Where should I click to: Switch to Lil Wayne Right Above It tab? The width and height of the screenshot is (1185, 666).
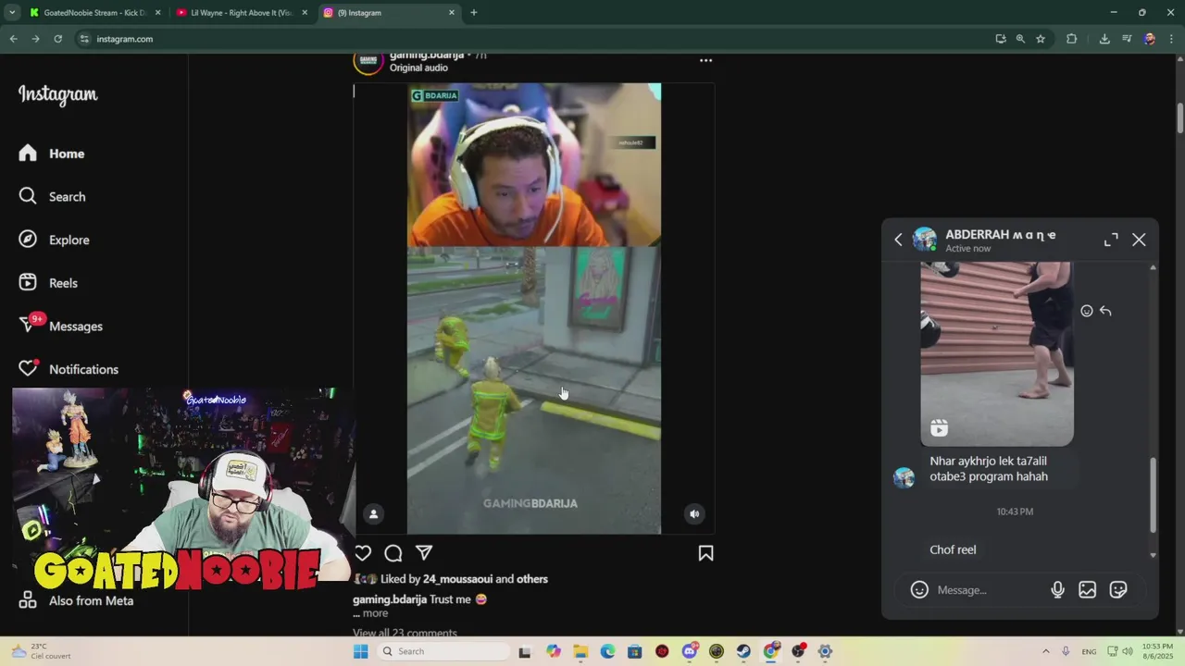click(241, 13)
